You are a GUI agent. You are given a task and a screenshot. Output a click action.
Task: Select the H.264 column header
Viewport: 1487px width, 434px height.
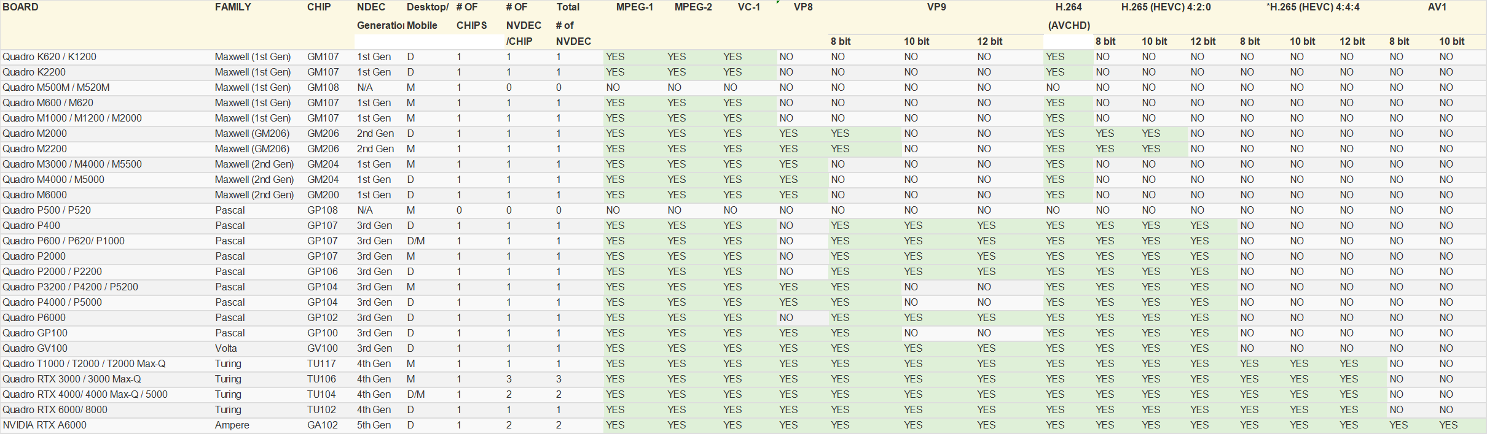pos(1069,7)
